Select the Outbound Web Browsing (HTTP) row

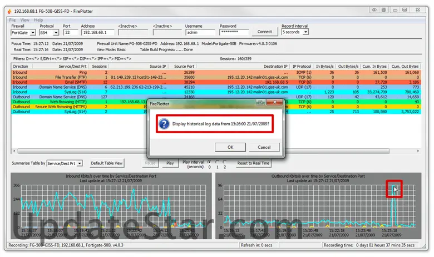coord(216,102)
